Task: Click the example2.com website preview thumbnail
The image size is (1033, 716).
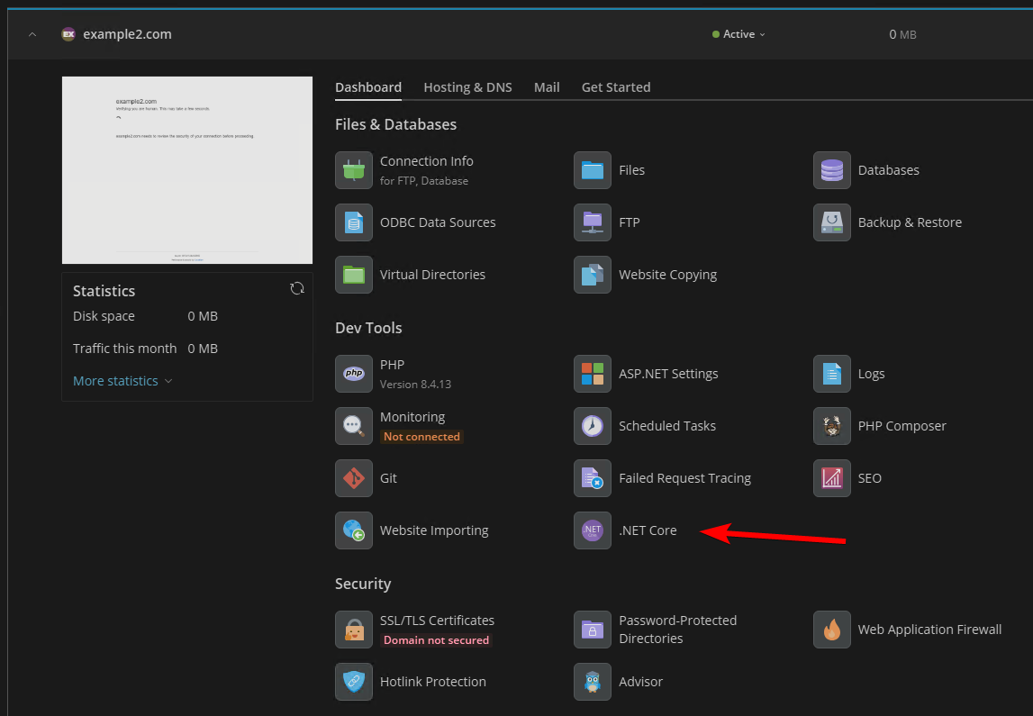Action: tap(187, 170)
